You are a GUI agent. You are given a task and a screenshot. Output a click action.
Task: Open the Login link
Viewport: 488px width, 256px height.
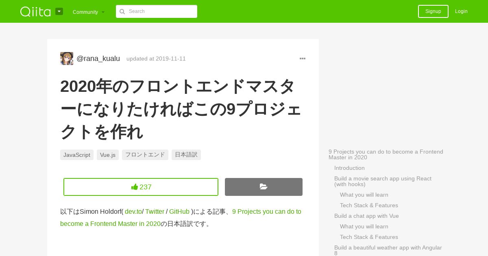pos(461,11)
